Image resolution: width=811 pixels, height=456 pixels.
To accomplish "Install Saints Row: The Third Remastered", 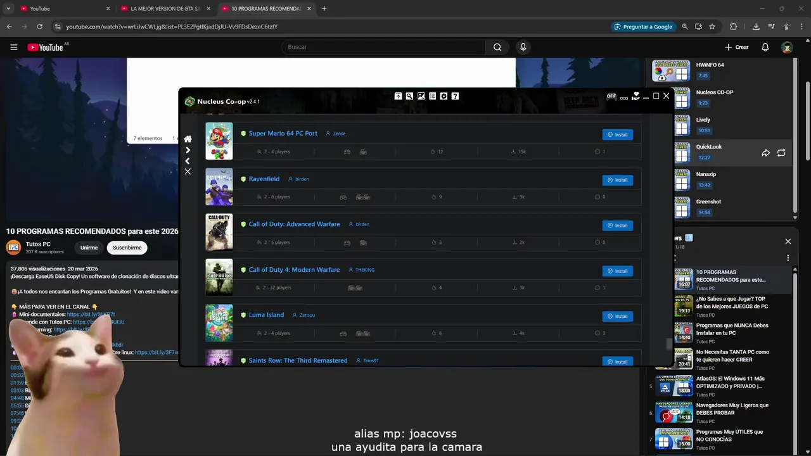I will (617, 362).
